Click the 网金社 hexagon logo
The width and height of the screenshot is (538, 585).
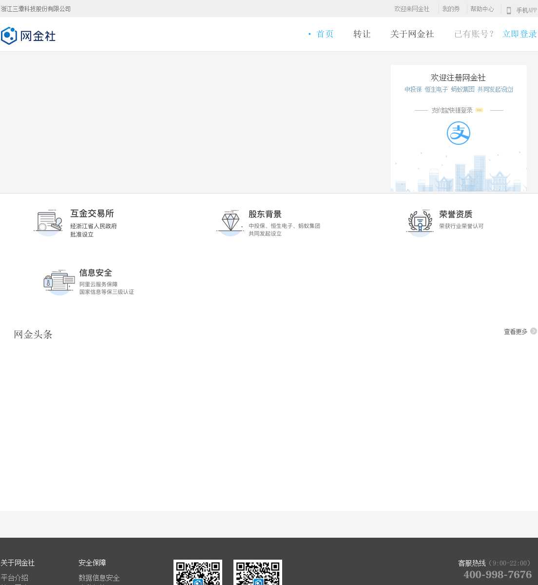[x=9, y=36]
